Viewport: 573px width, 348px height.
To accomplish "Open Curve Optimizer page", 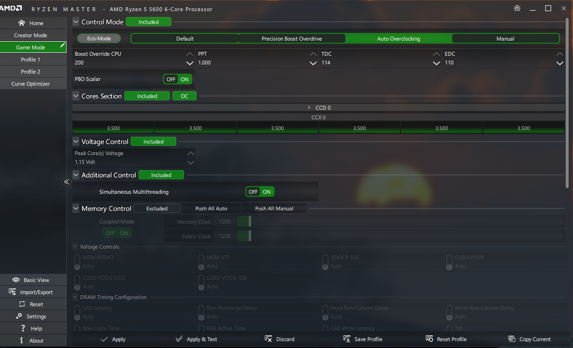I will pyautogui.click(x=33, y=84).
